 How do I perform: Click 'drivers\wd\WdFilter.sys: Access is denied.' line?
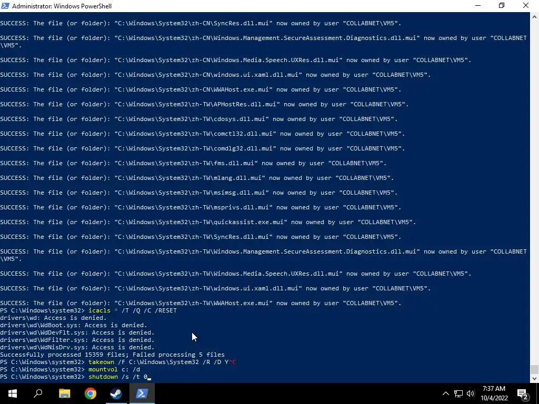click(x=77, y=340)
